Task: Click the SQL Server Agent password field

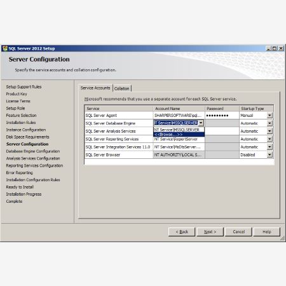Action: click(x=222, y=116)
